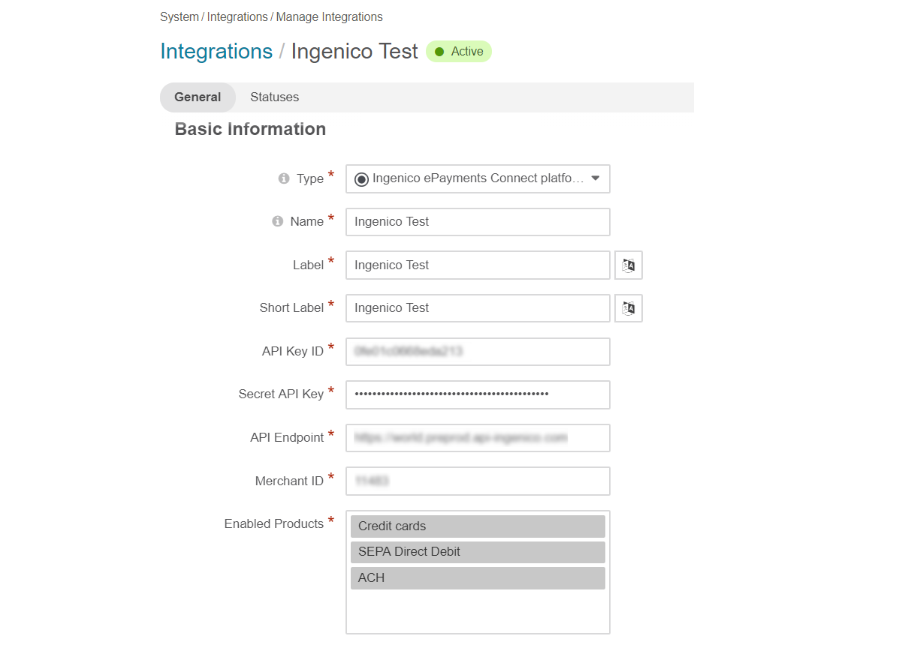Focus the Name input field
902x651 pixels.
pos(478,222)
